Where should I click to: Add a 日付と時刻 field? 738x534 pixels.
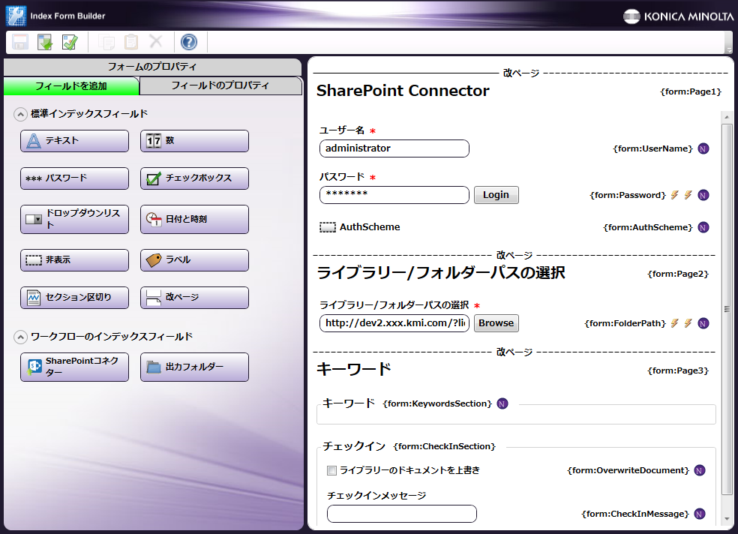click(194, 219)
